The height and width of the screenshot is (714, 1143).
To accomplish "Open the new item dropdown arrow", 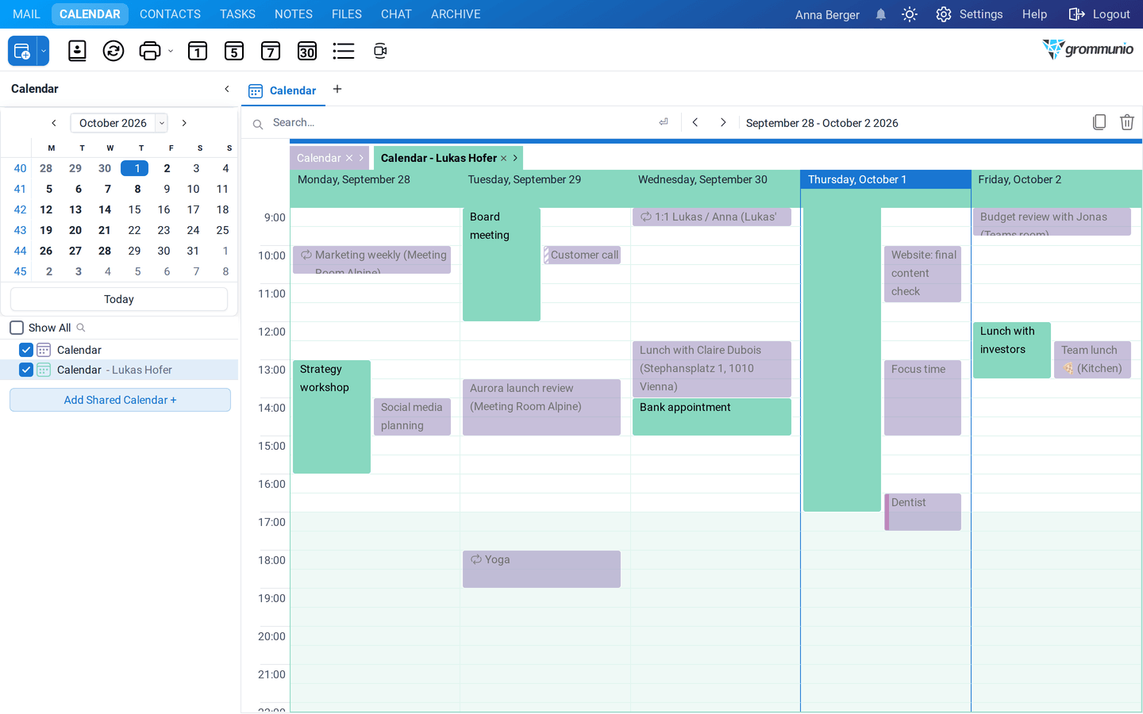I will point(44,51).
